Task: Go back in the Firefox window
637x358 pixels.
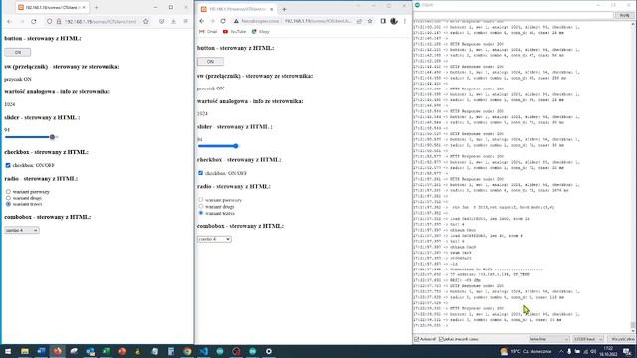Action: click(9, 21)
